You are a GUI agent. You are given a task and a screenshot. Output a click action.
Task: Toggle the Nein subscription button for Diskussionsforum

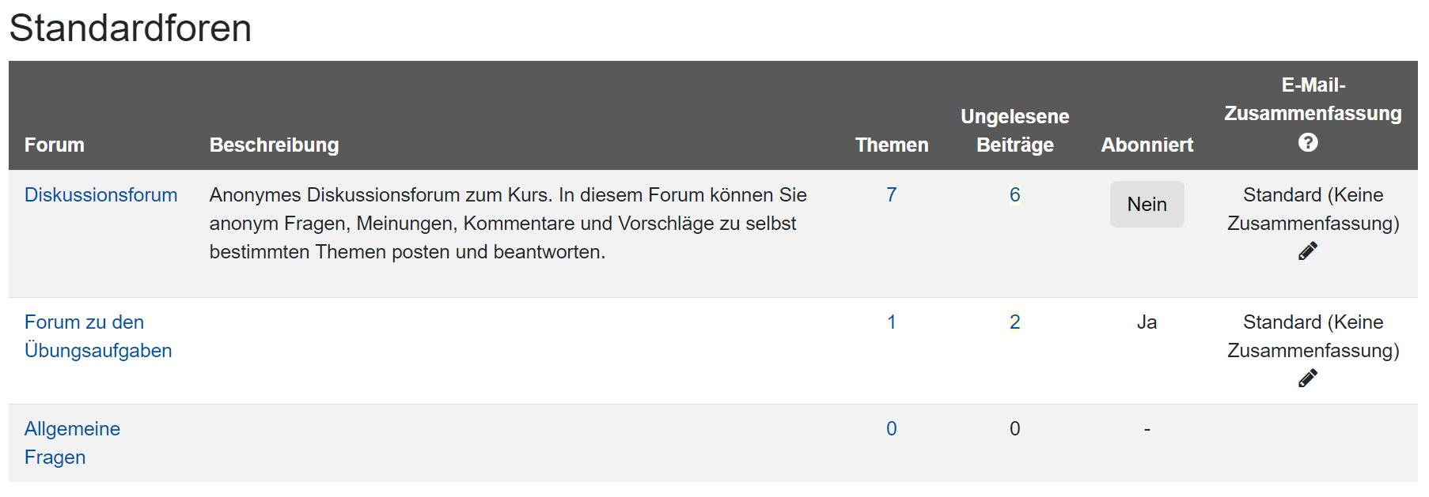click(1147, 204)
